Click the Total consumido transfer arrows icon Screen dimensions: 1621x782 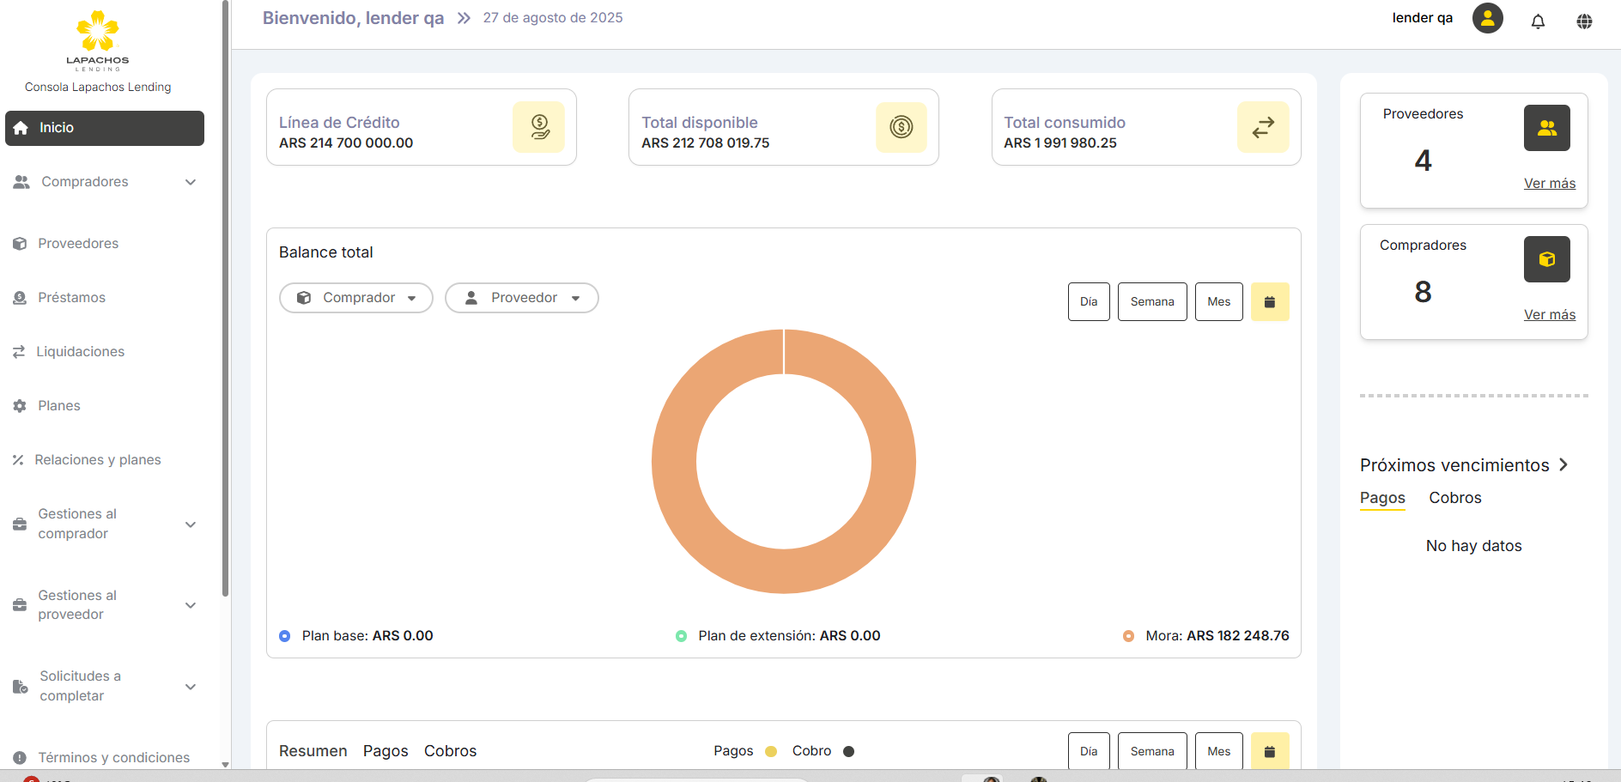tap(1263, 127)
